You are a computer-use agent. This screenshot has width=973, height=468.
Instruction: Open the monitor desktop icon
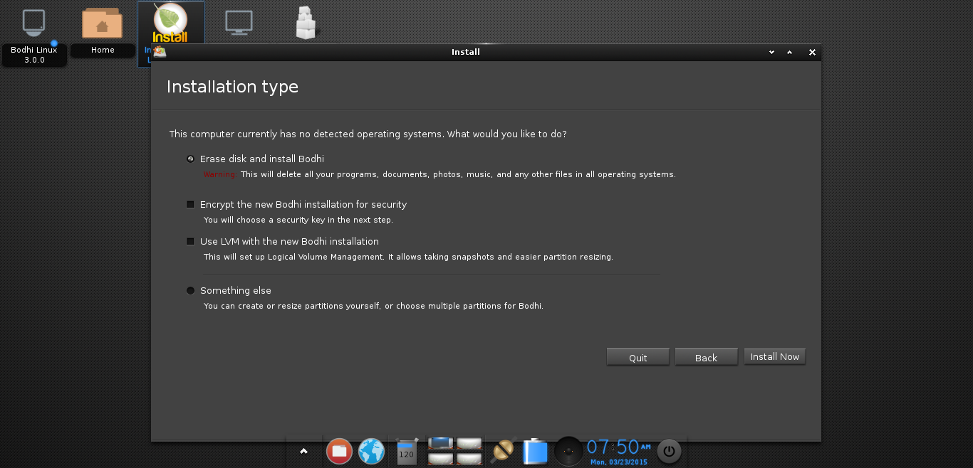tap(238, 23)
